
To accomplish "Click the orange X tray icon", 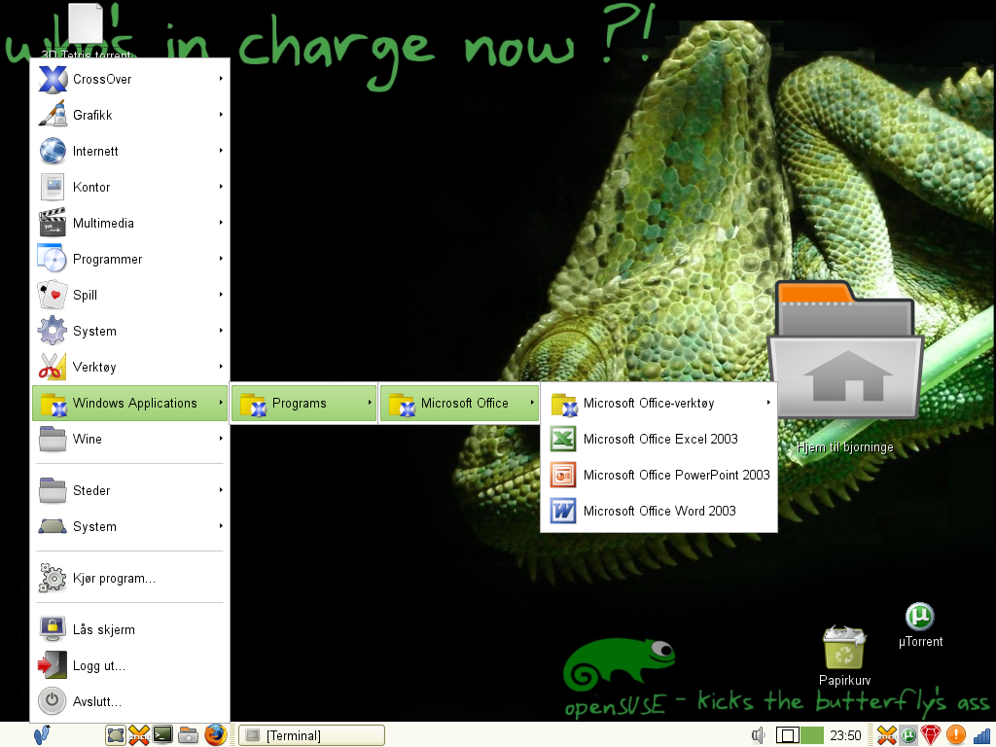I will click(887, 735).
